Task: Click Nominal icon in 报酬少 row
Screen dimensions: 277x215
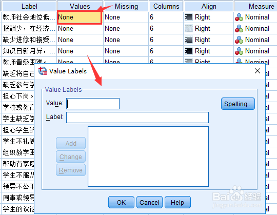Action: pos(239,29)
